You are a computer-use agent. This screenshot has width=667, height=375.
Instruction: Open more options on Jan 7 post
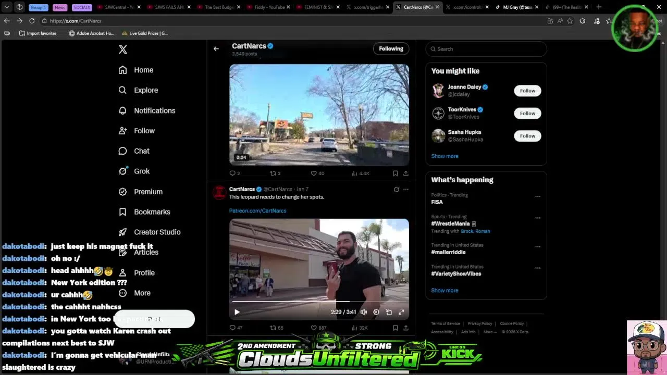click(x=406, y=190)
